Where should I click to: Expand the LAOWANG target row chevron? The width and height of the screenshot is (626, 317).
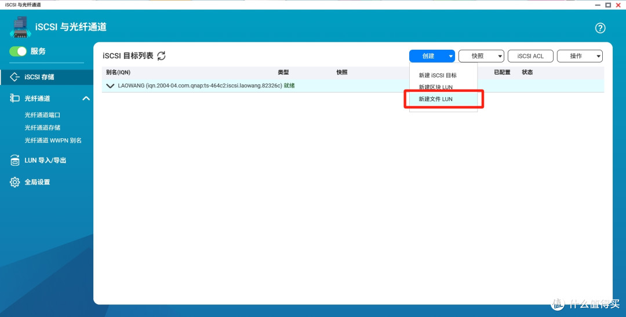111,86
